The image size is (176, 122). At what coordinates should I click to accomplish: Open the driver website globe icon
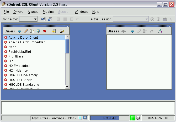click(x=38, y=31)
